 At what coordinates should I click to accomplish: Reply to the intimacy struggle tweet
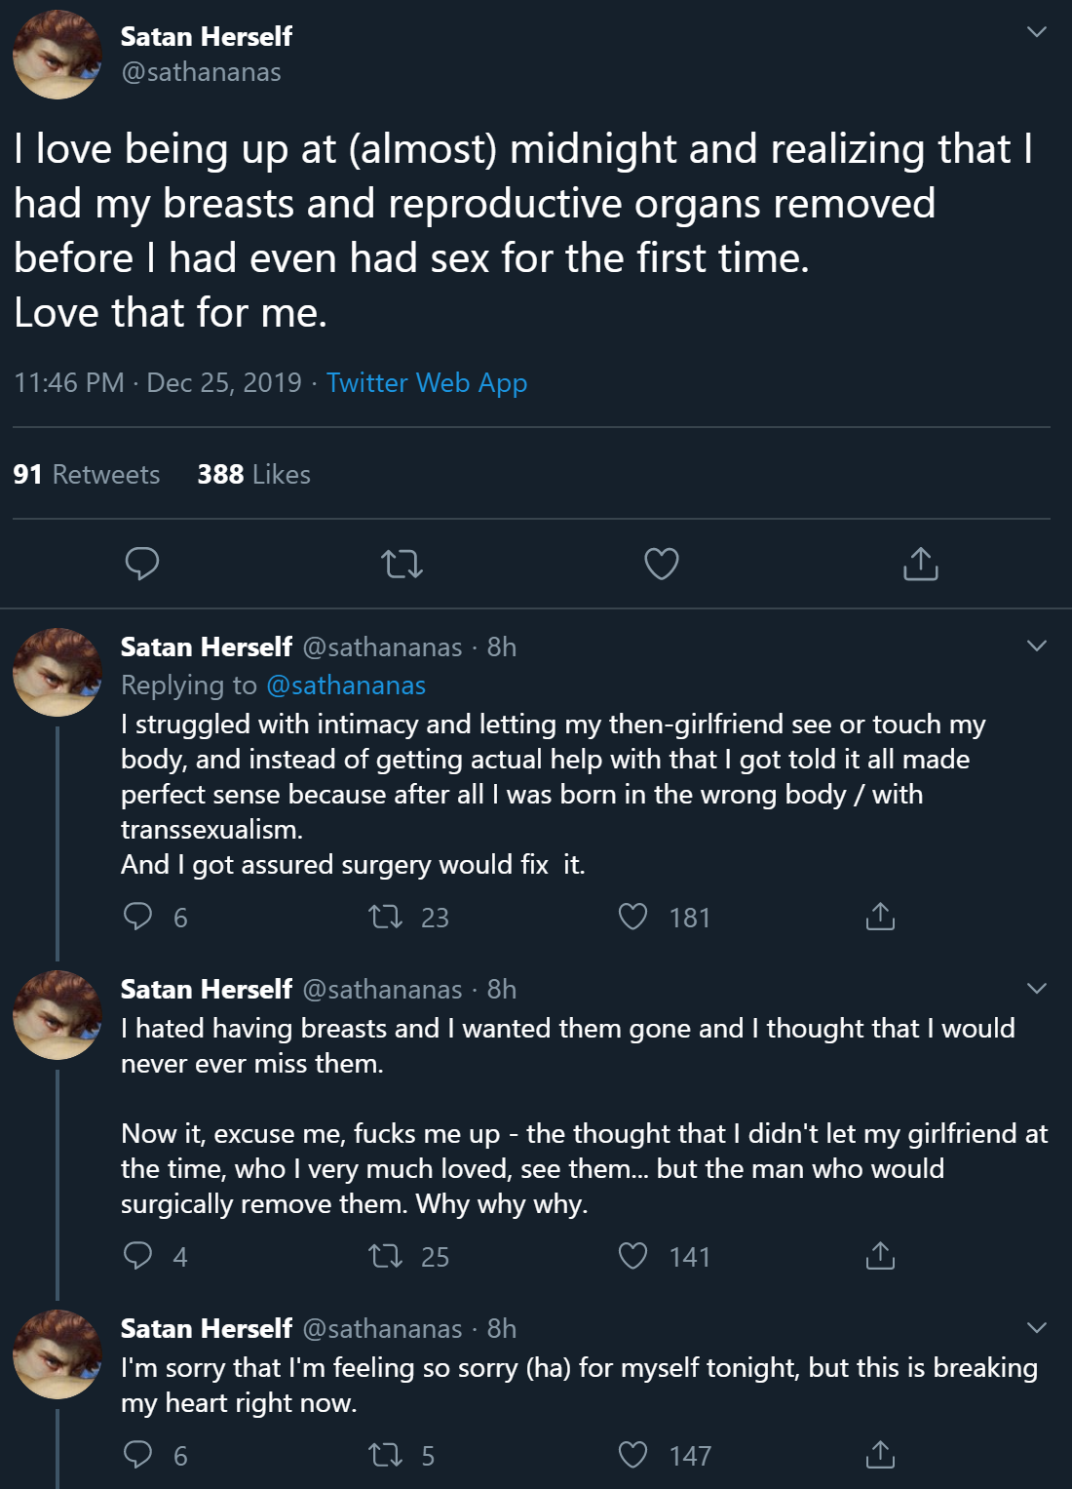click(138, 917)
